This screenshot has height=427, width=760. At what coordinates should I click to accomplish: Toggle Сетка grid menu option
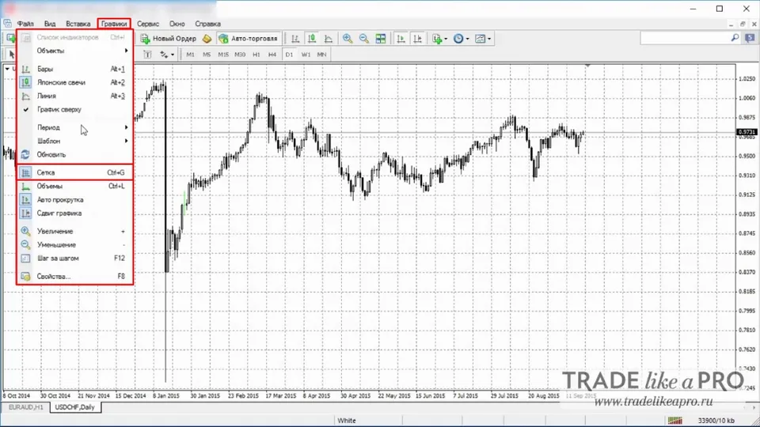point(74,172)
